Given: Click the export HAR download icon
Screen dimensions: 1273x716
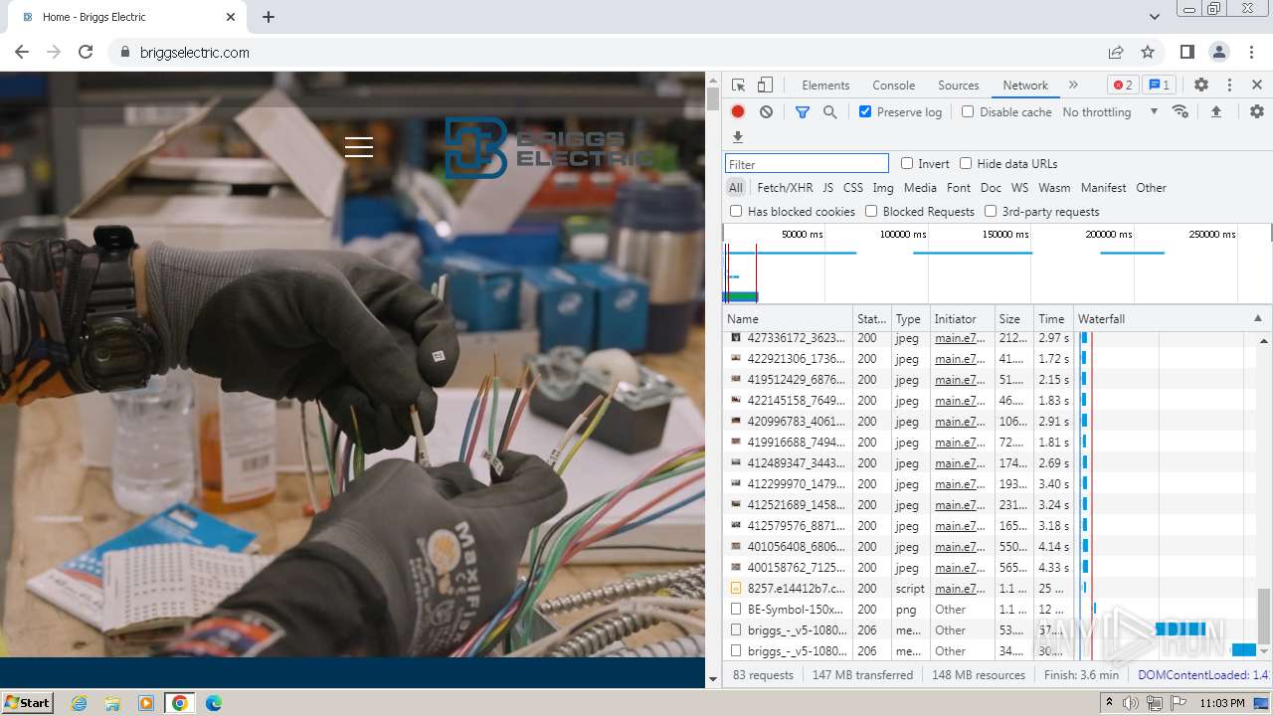Looking at the screenshot, I should [738, 137].
